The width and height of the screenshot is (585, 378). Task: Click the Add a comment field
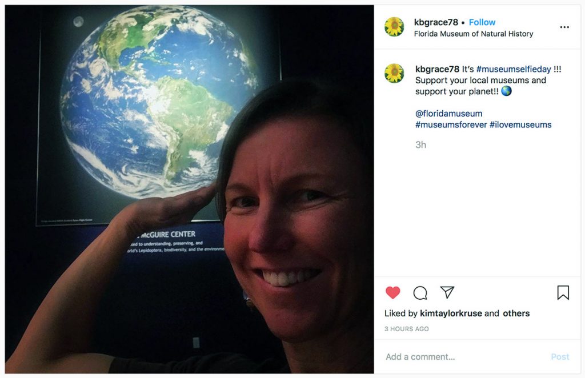463,357
